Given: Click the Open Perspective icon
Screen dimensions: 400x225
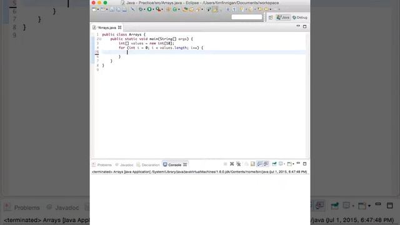Looking at the screenshot, I should [271, 17].
